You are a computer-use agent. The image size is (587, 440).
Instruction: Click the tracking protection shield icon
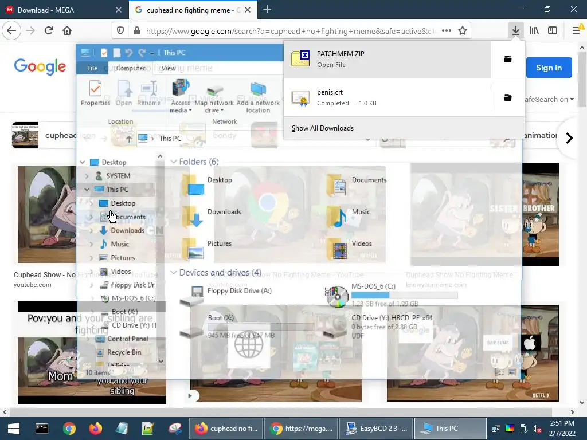tap(120, 31)
